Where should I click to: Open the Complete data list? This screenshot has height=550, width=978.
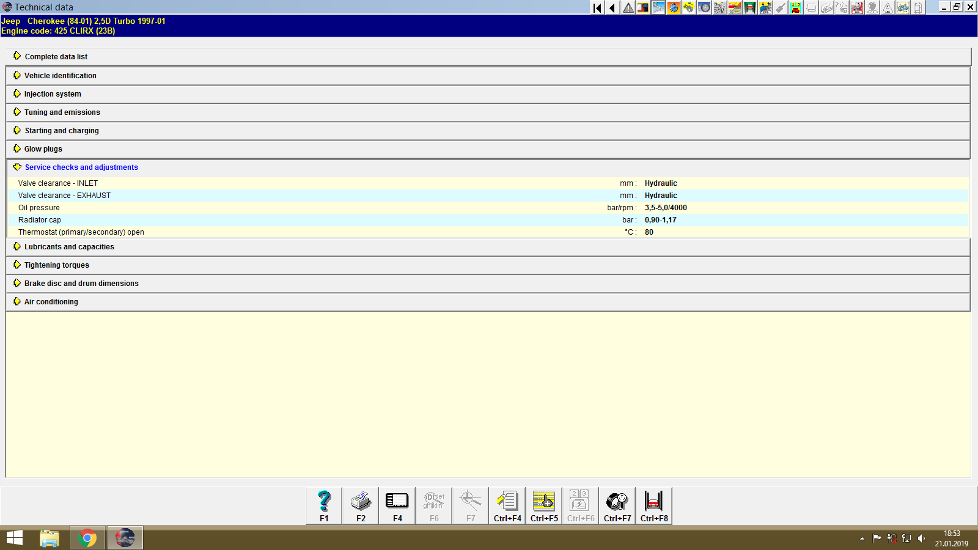pyautogui.click(x=56, y=56)
